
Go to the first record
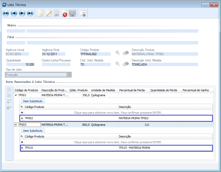click(x=6, y=13)
